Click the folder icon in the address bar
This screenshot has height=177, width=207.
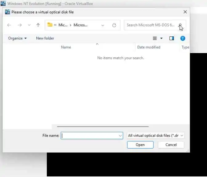click(50, 25)
